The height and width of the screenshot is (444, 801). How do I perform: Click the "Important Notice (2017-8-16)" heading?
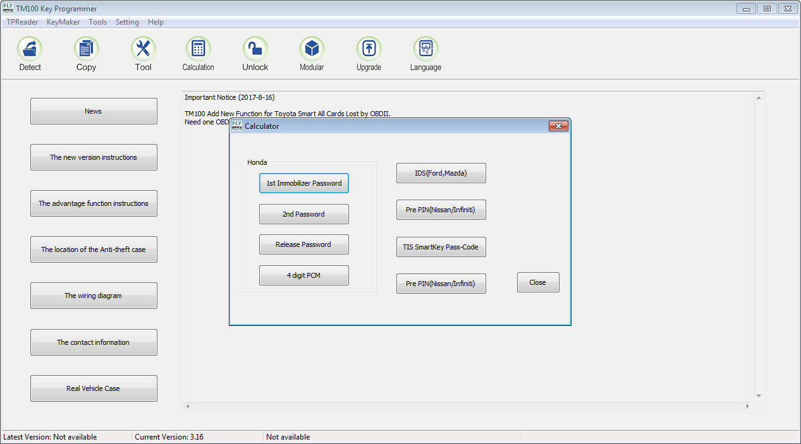tap(229, 97)
